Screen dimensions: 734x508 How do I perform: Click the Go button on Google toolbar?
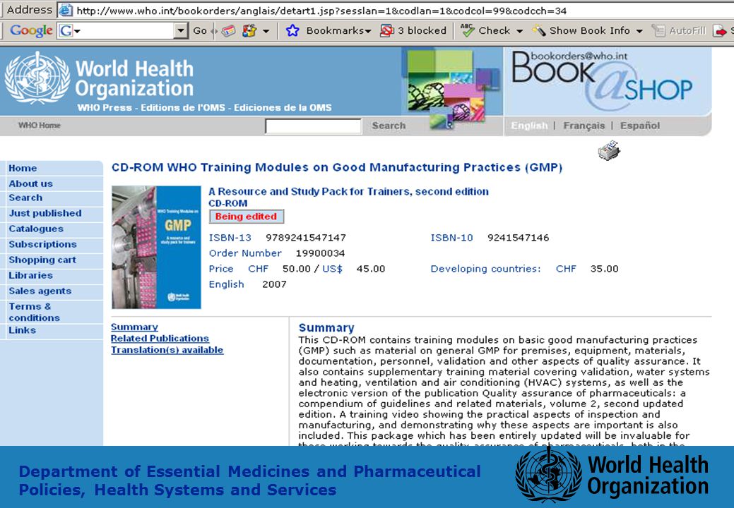tap(200, 31)
